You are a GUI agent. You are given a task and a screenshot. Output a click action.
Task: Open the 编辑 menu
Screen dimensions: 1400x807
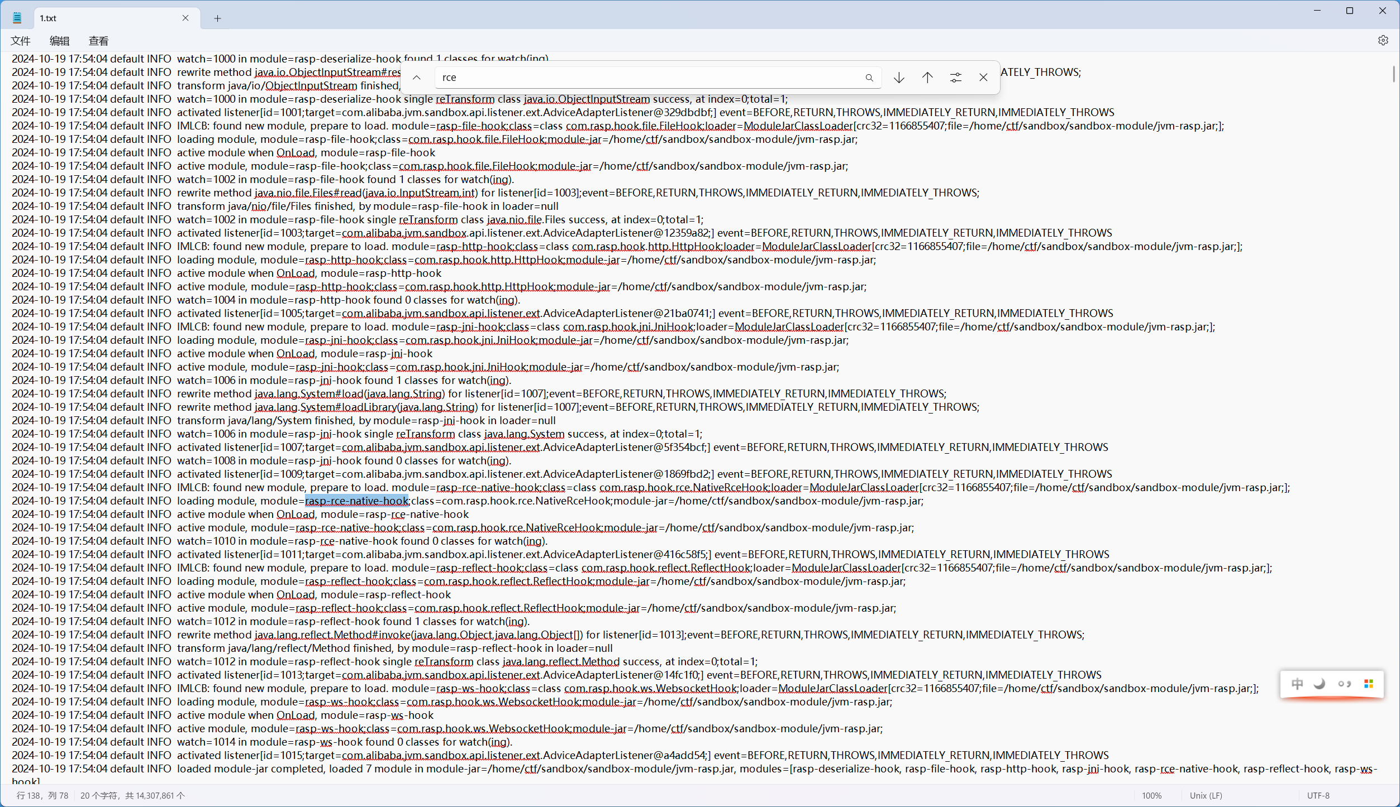[59, 41]
